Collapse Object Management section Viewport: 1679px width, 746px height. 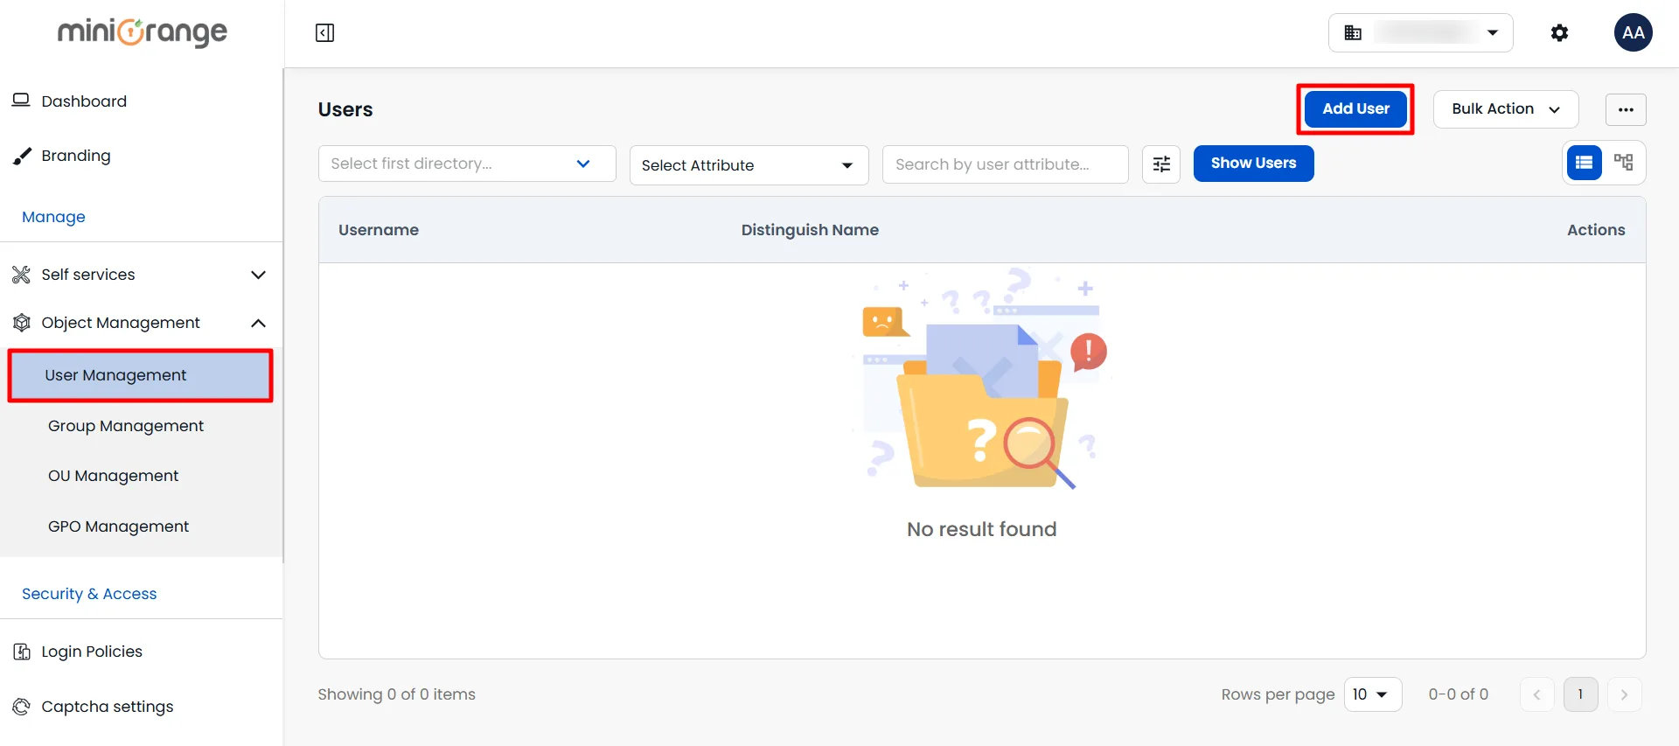(x=140, y=323)
